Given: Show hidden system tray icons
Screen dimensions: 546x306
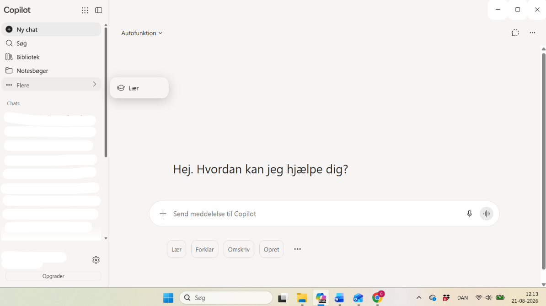Looking at the screenshot, I should (x=419, y=298).
